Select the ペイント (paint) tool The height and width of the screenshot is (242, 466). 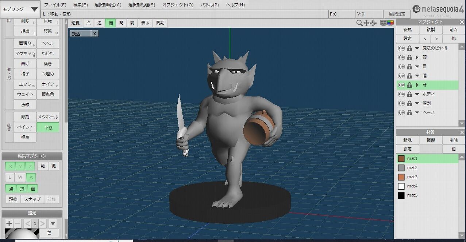tap(25, 127)
